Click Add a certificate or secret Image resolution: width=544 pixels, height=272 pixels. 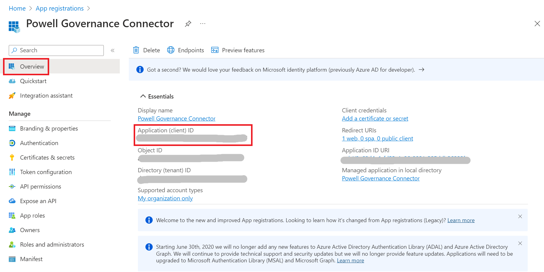point(375,118)
